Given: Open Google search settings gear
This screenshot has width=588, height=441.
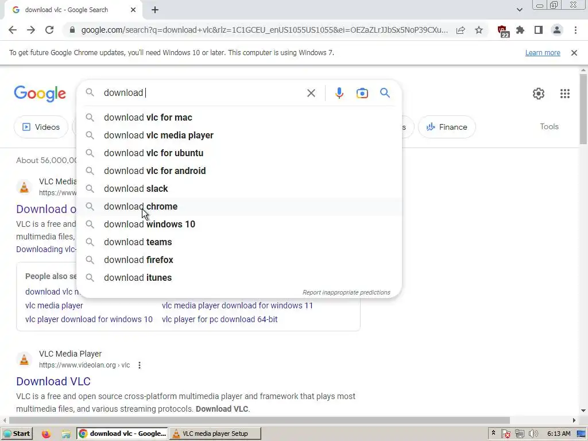Looking at the screenshot, I should (x=539, y=94).
